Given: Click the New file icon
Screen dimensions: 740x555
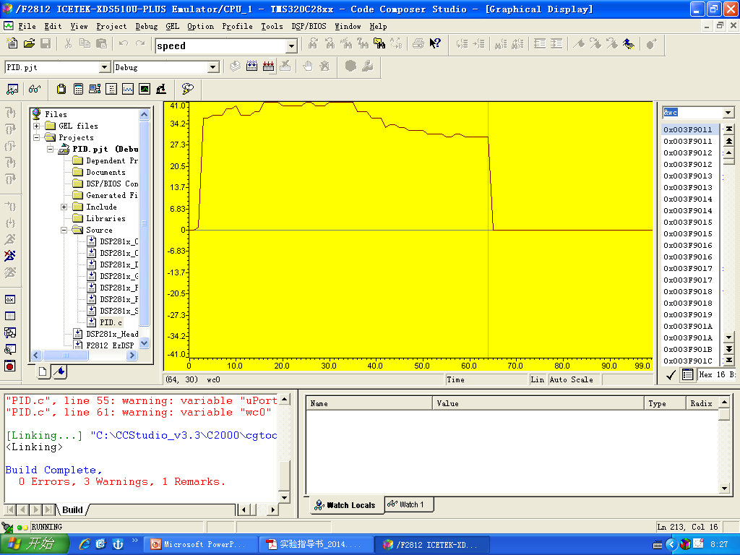Looking at the screenshot, I should click(x=12, y=44).
